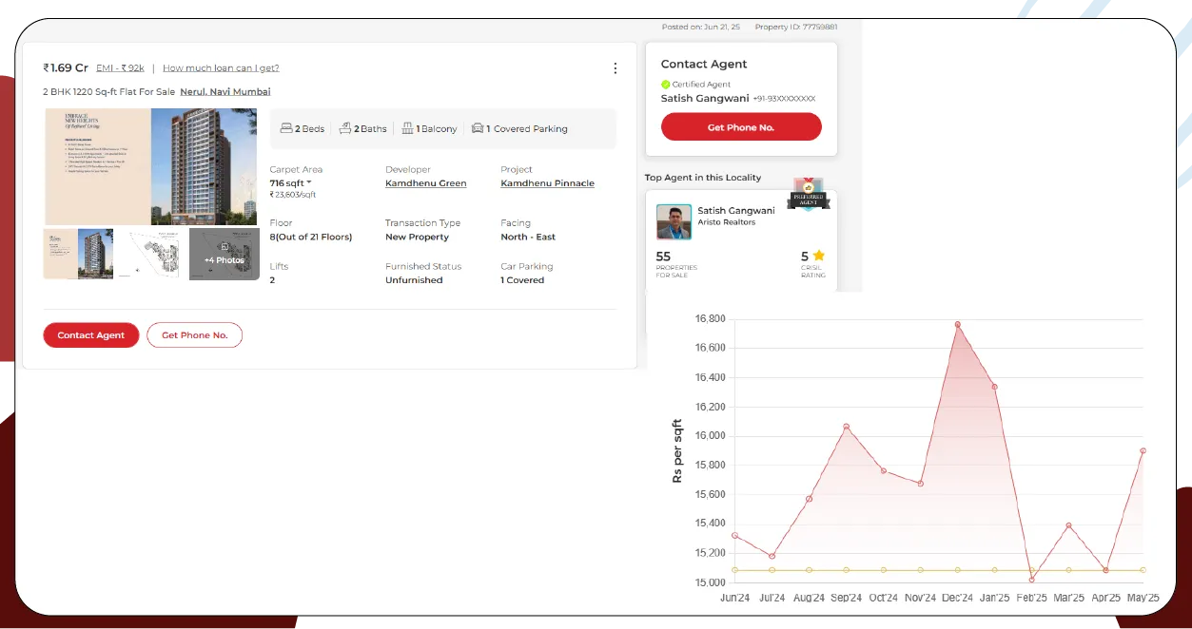Click the balcony icon beside 1 Balcony
Image resolution: width=1192 pixels, height=629 pixels.
pos(407,128)
